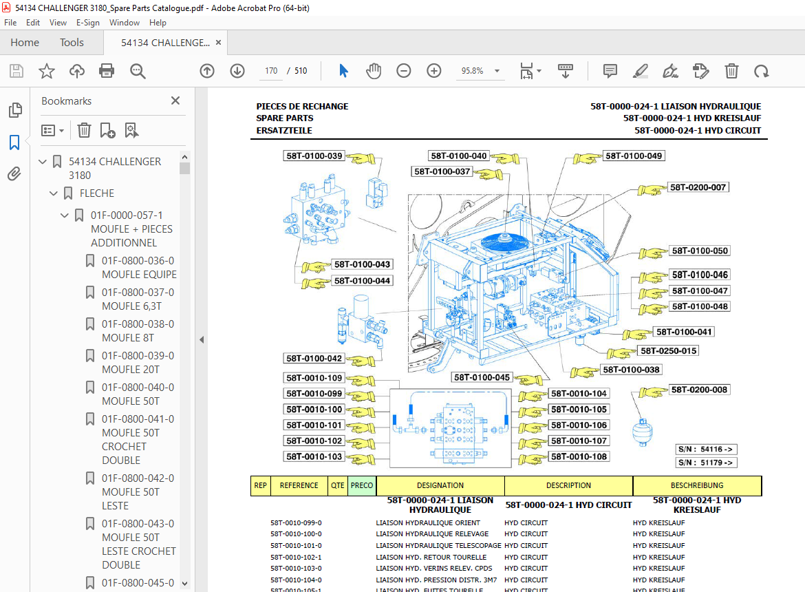Open the View menu

pos(58,23)
